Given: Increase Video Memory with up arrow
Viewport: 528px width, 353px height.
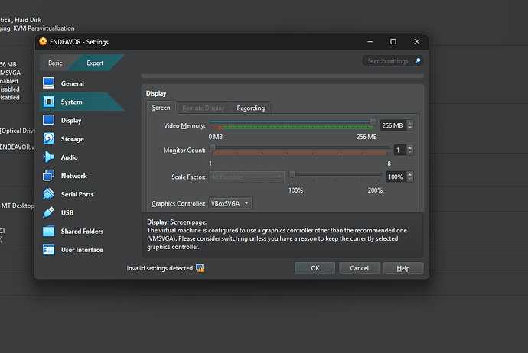Looking at the screenshot, I should (410, 123).
